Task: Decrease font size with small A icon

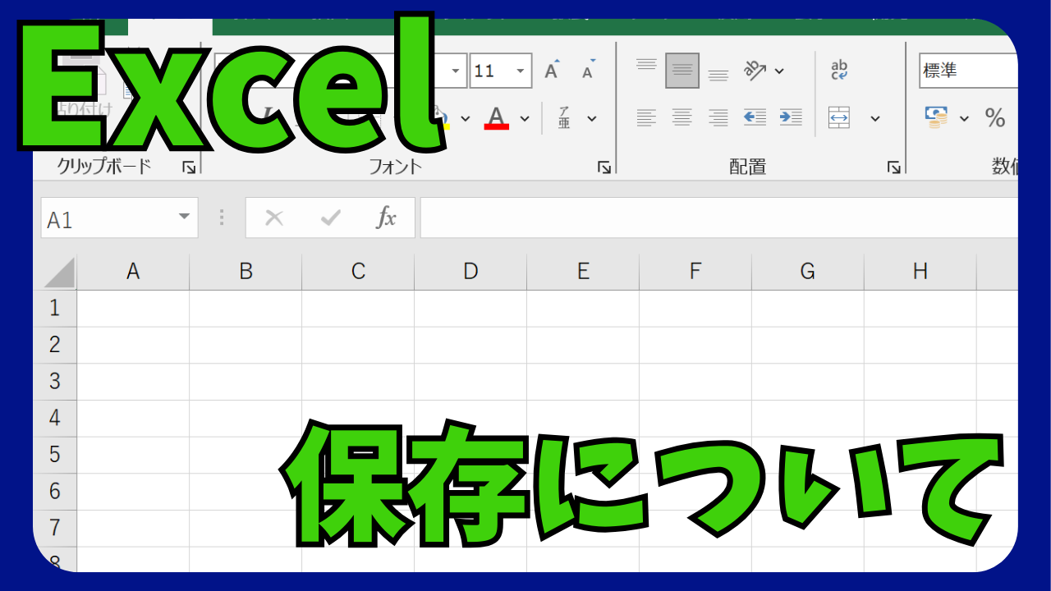Action: click(589, 71)
